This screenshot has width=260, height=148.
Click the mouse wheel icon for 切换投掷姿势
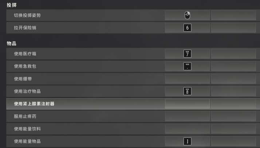(x=188, y=15)
